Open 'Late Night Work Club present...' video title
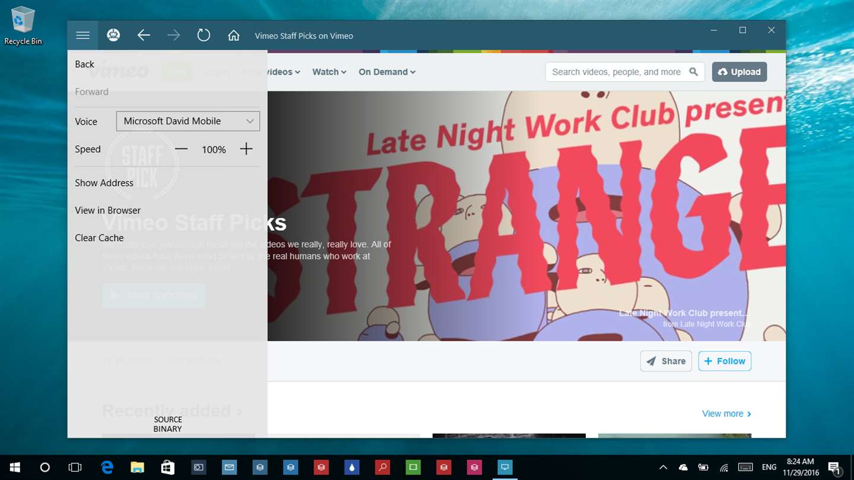This screenshot has width=854, height=480. 683,313
